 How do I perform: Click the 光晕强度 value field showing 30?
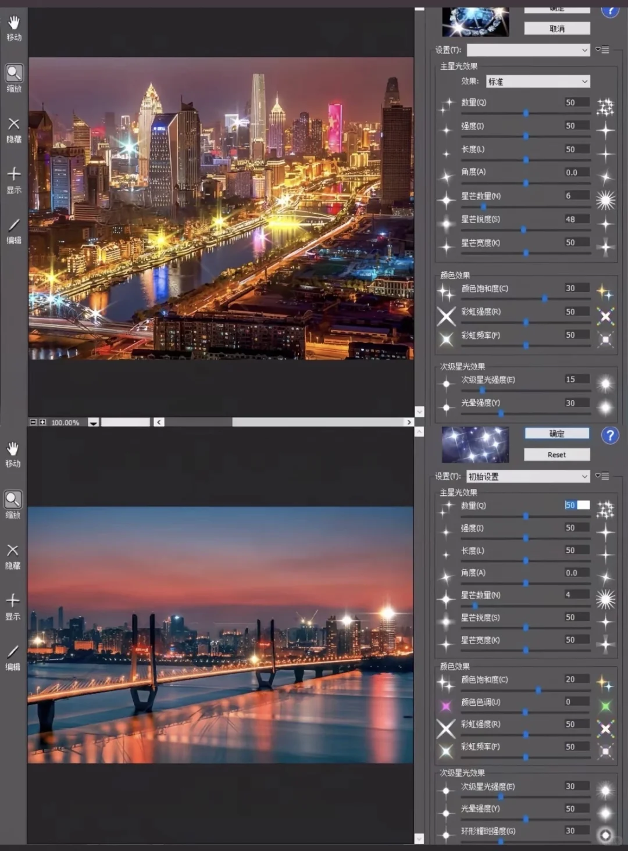click(x=577, y=403)
